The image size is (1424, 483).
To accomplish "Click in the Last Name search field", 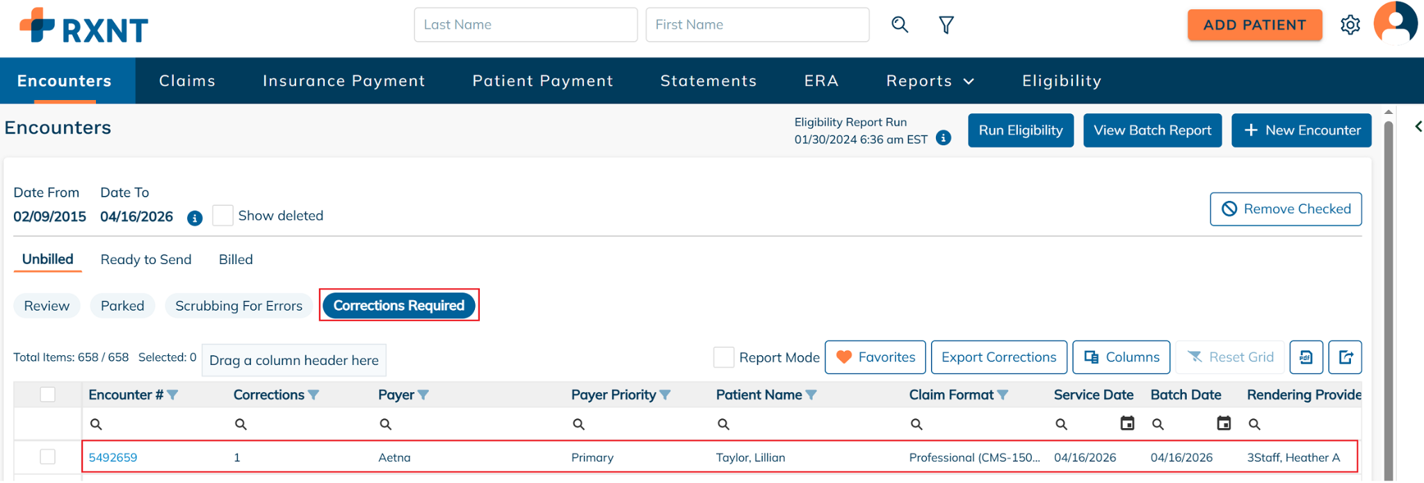I will 526,25.
